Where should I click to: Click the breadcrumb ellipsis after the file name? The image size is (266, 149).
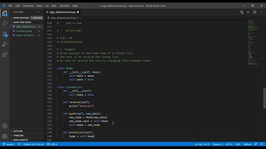(81, 18)
